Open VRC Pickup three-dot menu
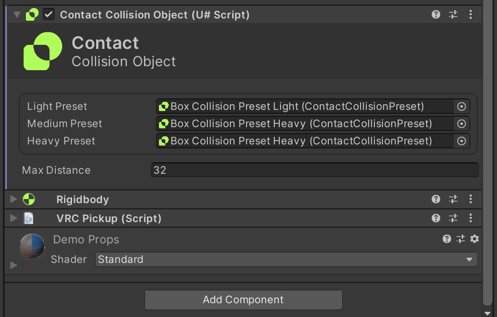The height and width of the screenshot is (317, 497). pyautogui.click(x=471, y=219)
